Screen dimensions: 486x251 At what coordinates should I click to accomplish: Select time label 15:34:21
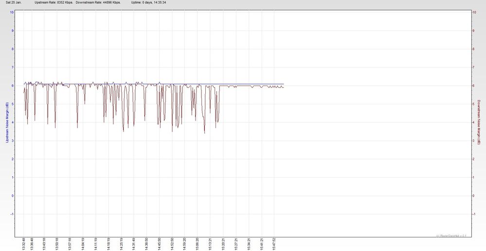249,244
